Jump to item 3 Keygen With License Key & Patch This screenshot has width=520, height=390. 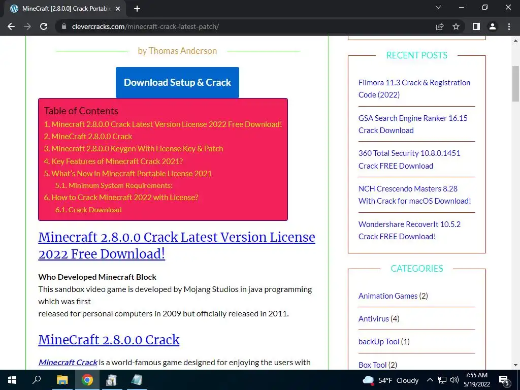[x=134, y=149]
